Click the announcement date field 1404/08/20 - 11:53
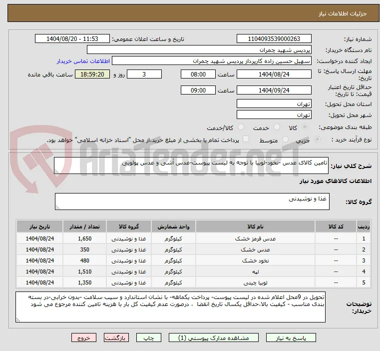Screen dimensions: 380x351 click(x=72, y=39)
